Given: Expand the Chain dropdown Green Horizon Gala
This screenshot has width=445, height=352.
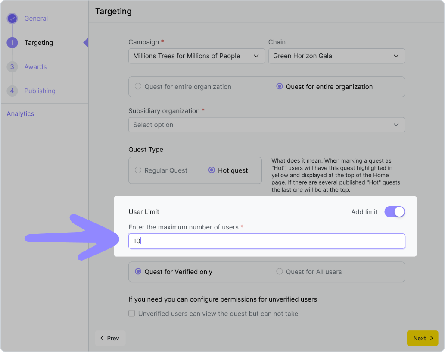Looking at the screenshot, I should [336, 56].
